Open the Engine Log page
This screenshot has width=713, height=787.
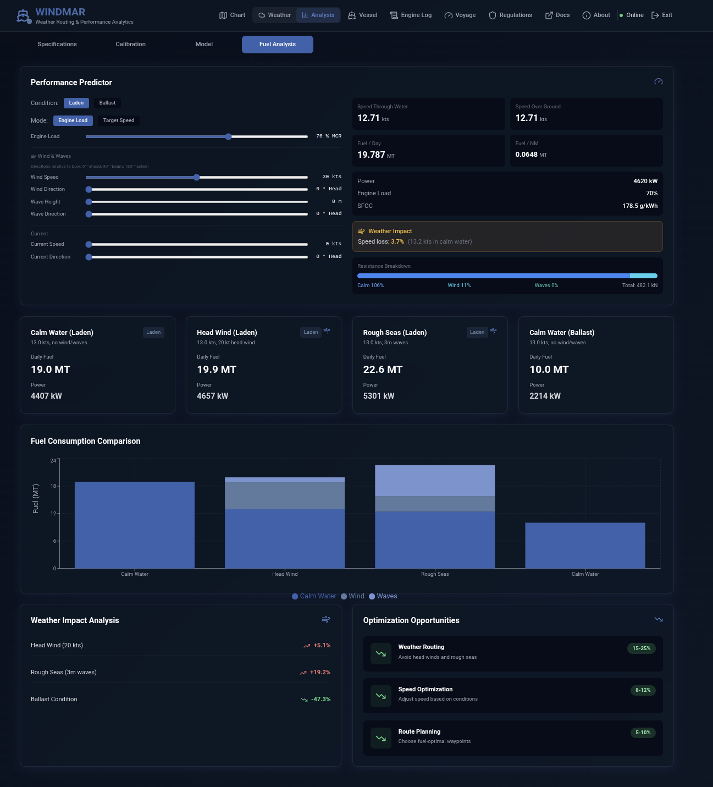click(411, 15)
